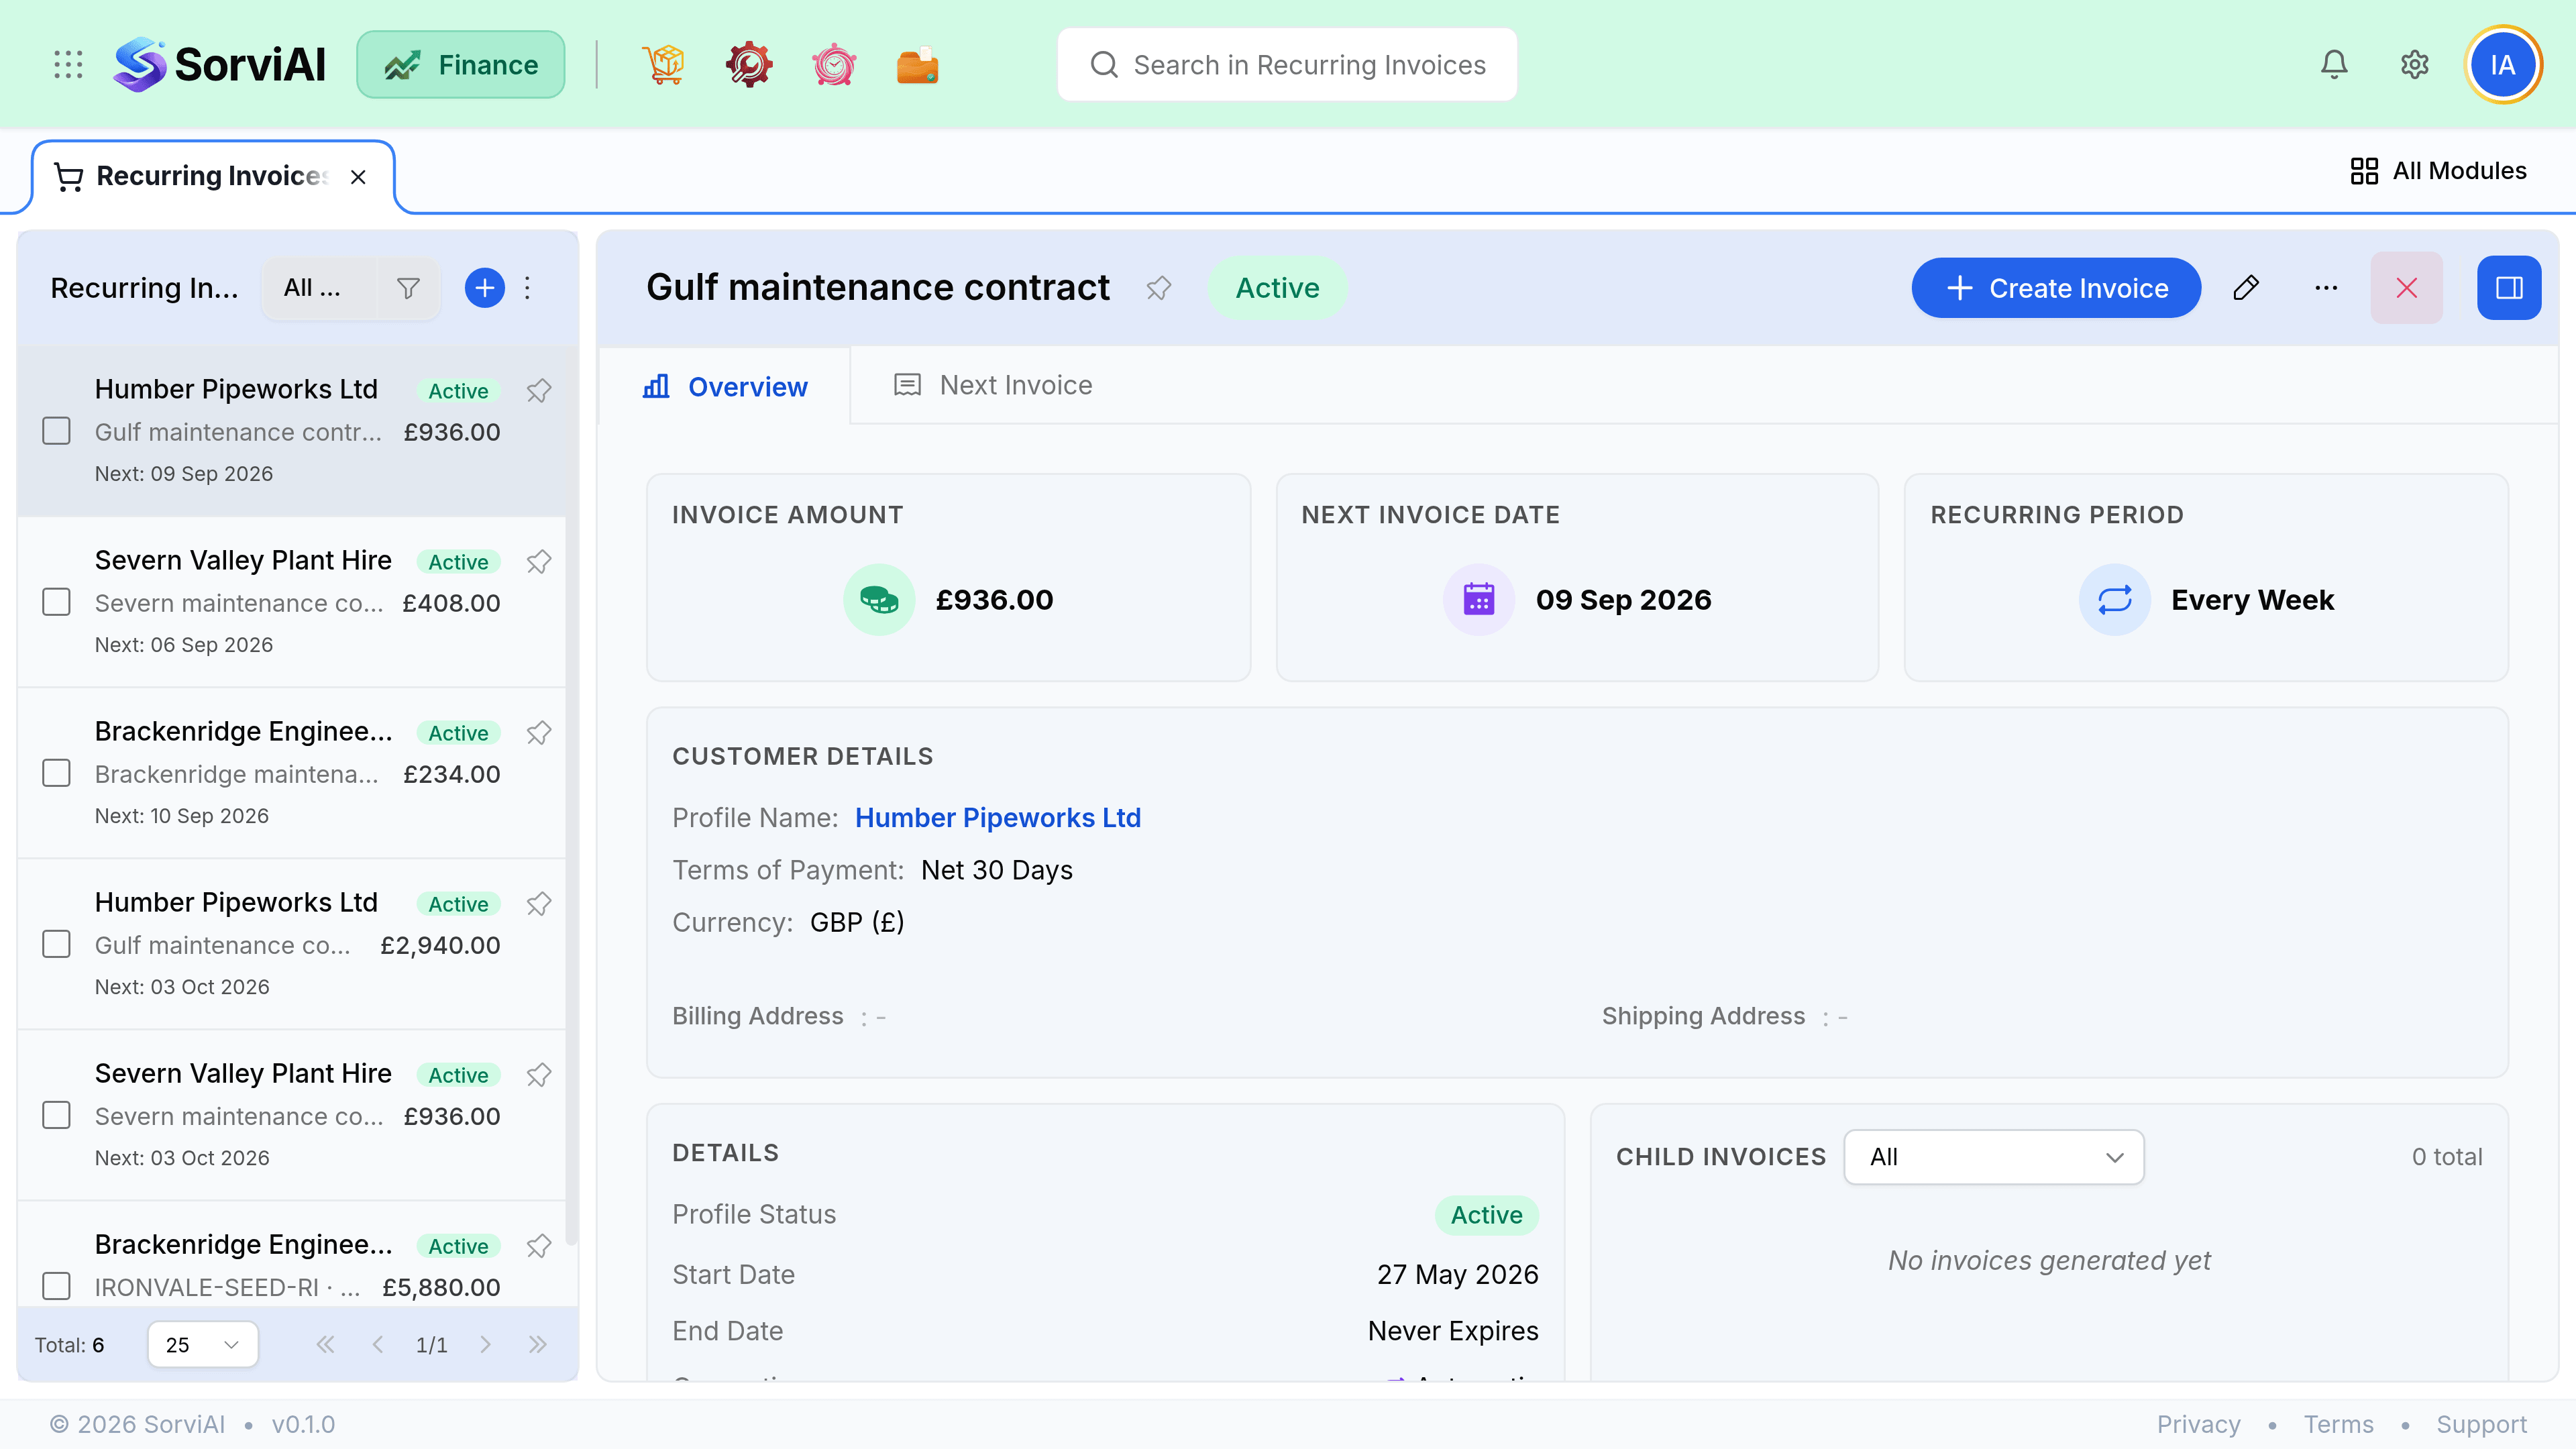Pin the Brackenridge £5,880.00 row
This screenshot has width=2576, height=1449.
tap(539, 1245)
